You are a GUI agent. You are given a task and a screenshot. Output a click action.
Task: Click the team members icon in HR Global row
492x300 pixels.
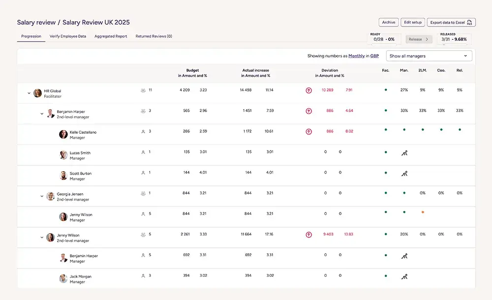point(143,90)
